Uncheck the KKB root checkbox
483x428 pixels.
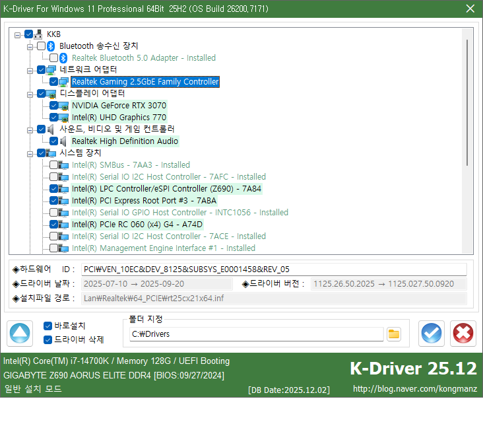click(x=28, y=34)
